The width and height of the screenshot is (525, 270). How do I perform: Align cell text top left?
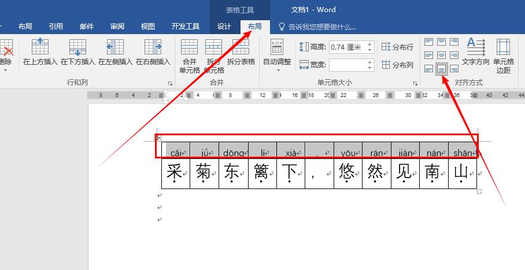point(428,42)
